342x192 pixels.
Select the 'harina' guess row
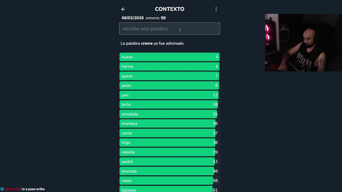point(169,66)
